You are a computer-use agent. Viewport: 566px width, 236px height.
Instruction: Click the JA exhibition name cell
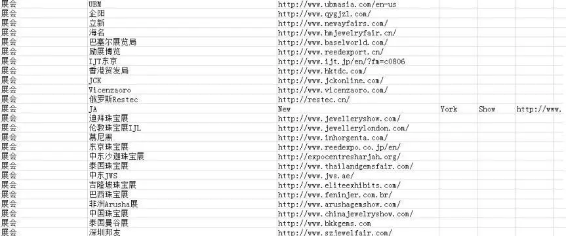click(x=182, y=109)
